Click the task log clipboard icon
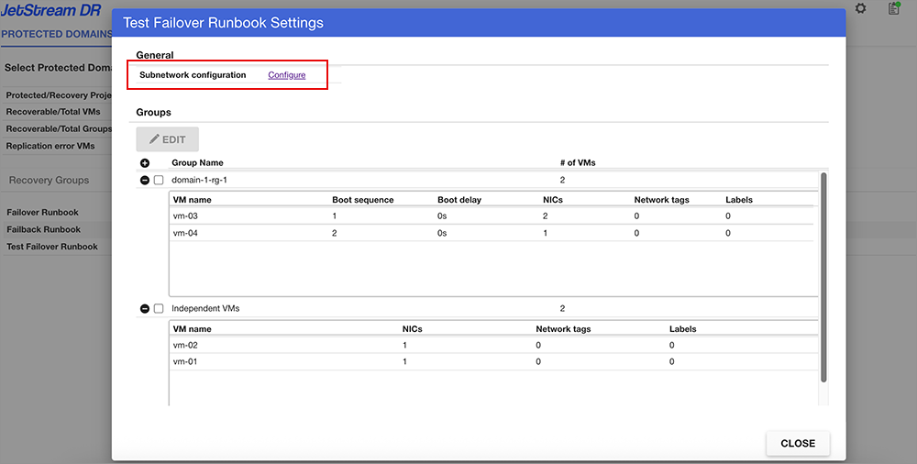917x464 pixels. (x=894, y=8)
